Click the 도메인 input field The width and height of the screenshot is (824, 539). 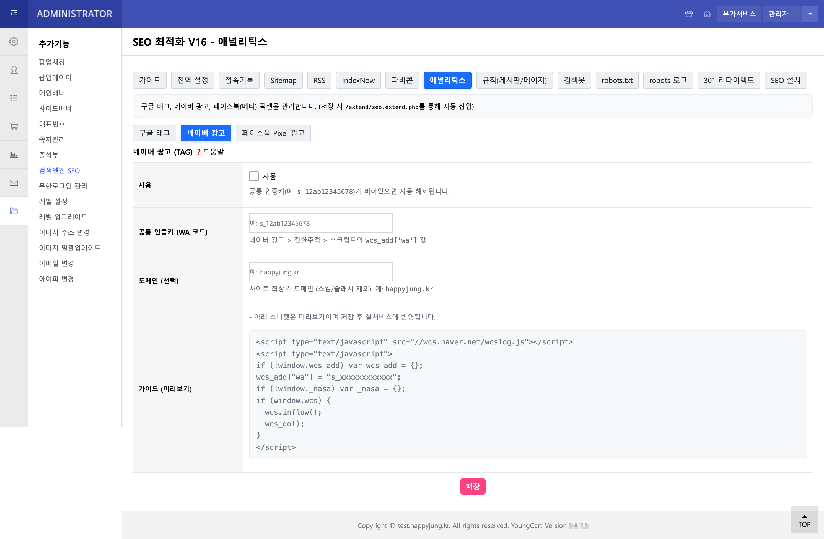(320, 272)
